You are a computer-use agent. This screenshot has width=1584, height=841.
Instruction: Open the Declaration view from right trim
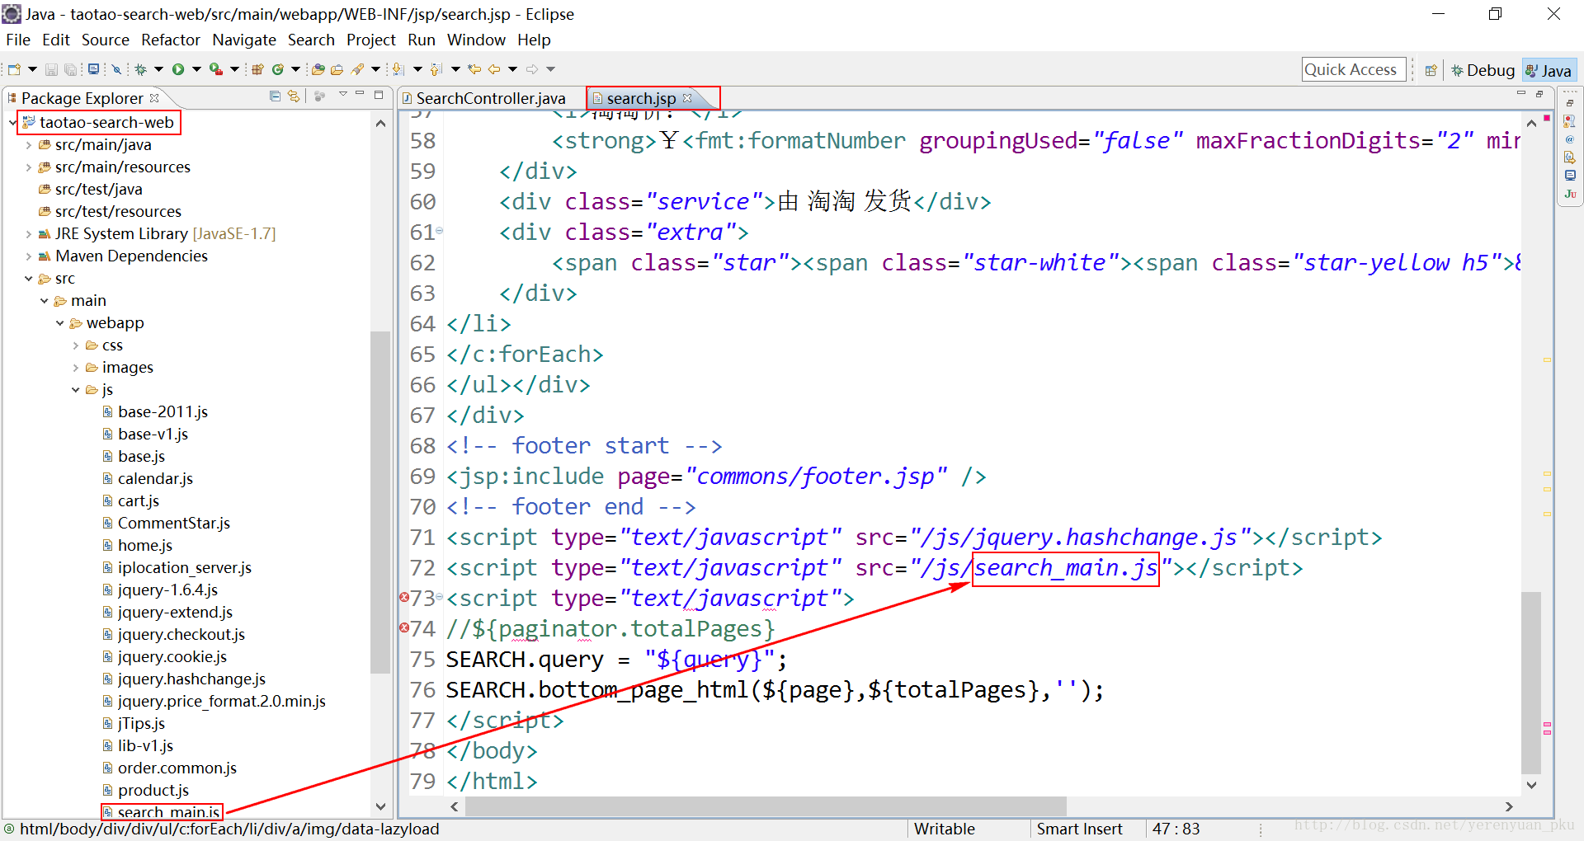click(1570, 157)
